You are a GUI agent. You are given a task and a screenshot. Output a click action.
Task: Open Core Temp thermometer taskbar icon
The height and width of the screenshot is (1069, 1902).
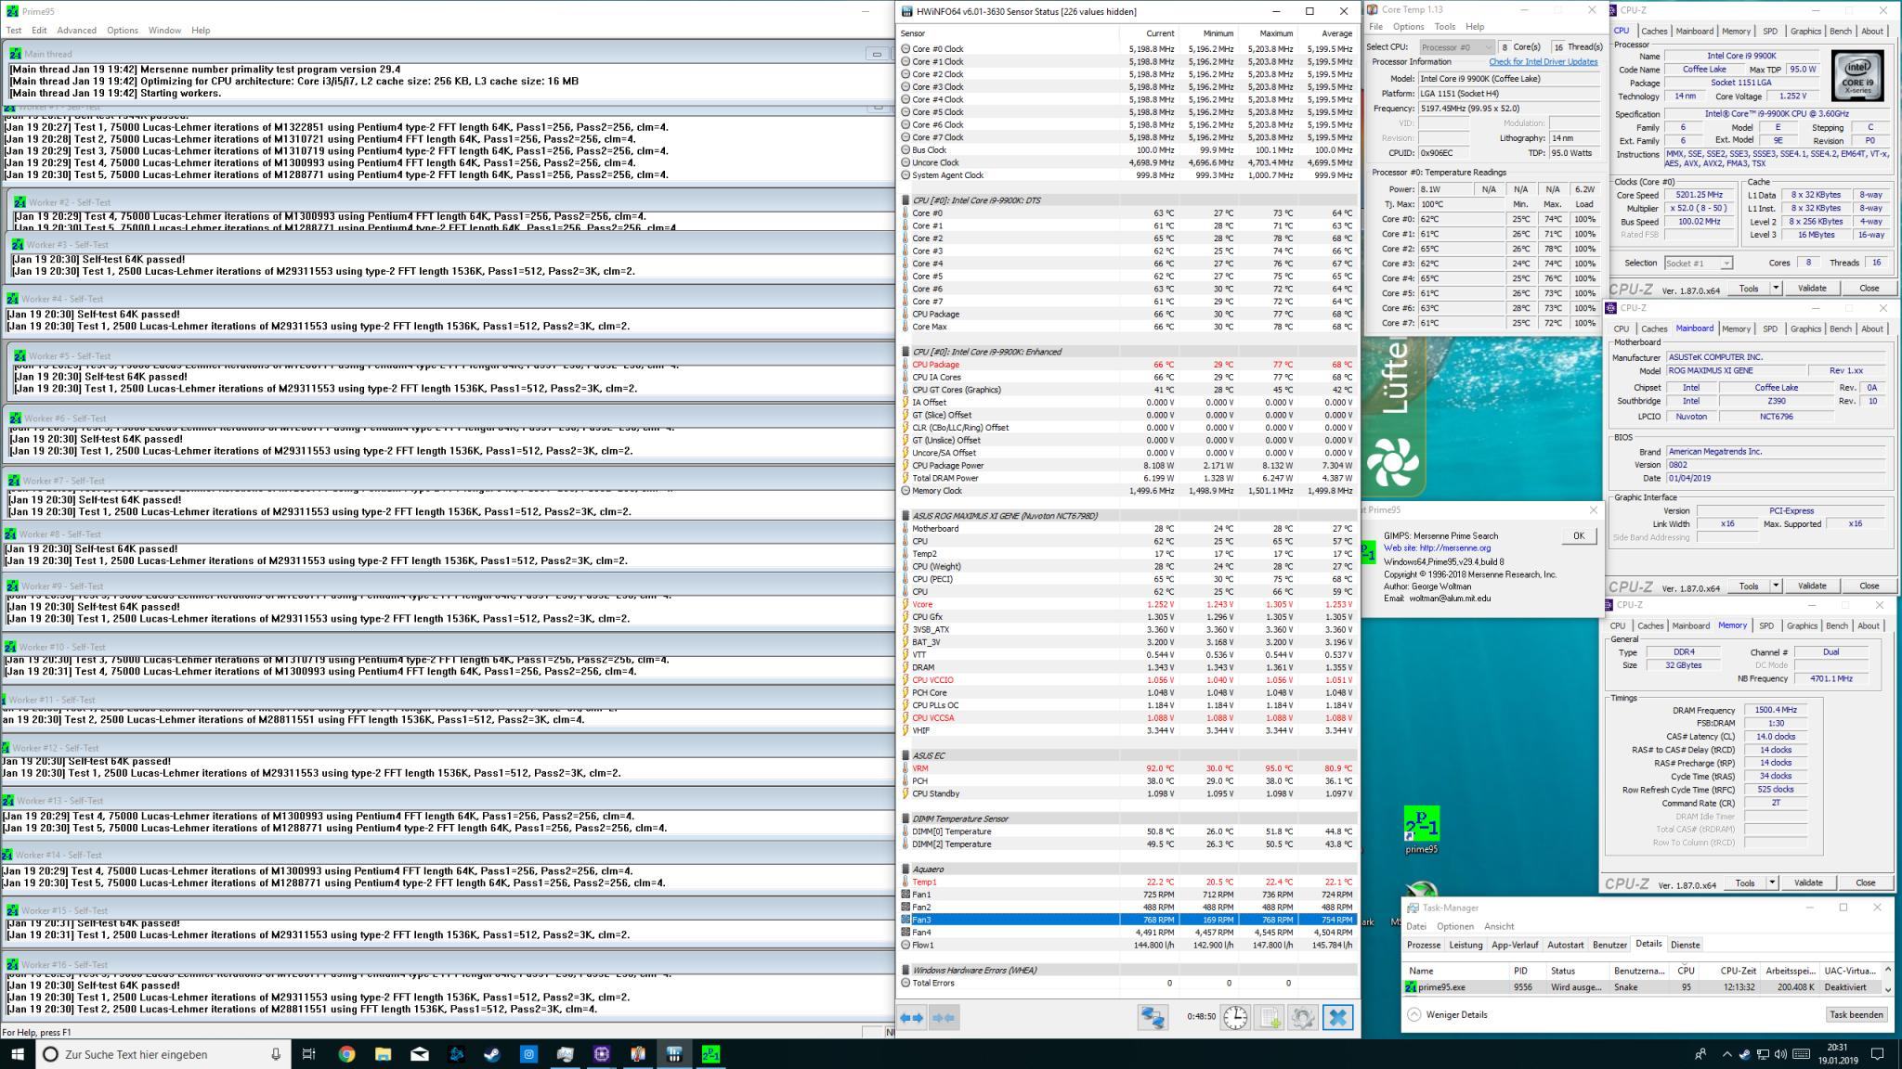(x=638, y=1054)
